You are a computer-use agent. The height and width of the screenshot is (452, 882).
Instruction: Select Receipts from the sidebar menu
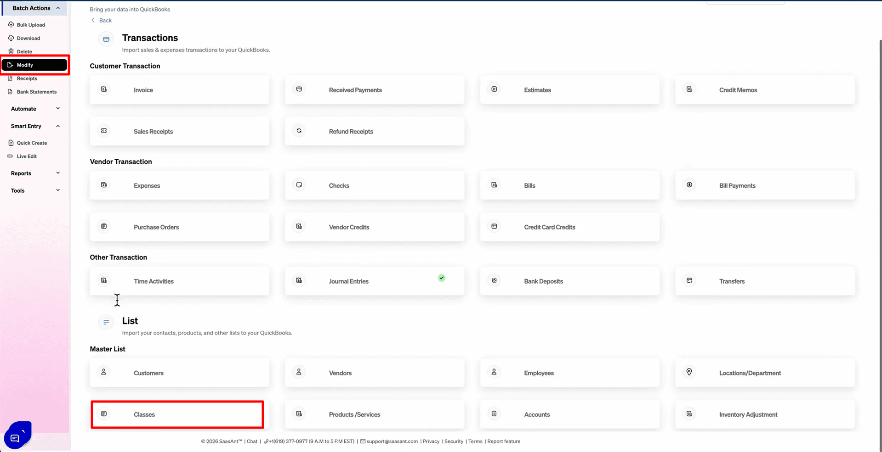click(x=27, y=78)
